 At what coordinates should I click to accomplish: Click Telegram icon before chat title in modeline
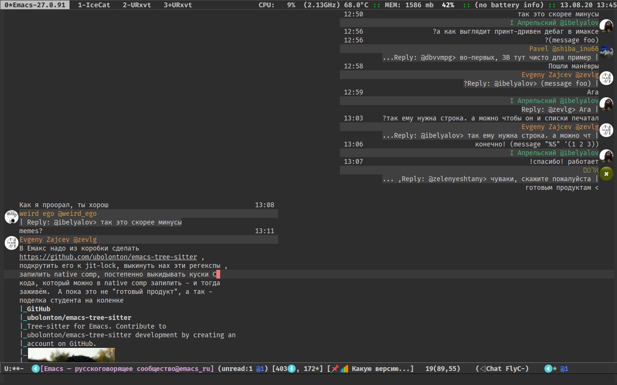[35, 369]
